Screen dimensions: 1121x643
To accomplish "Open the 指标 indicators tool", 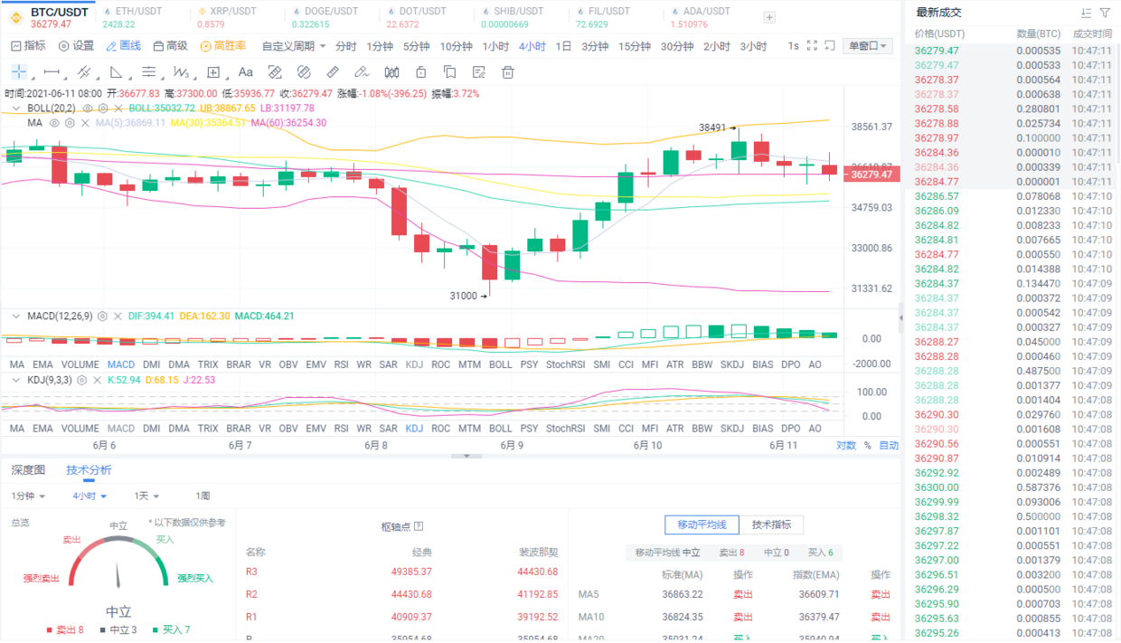I will tap(28, 46).
